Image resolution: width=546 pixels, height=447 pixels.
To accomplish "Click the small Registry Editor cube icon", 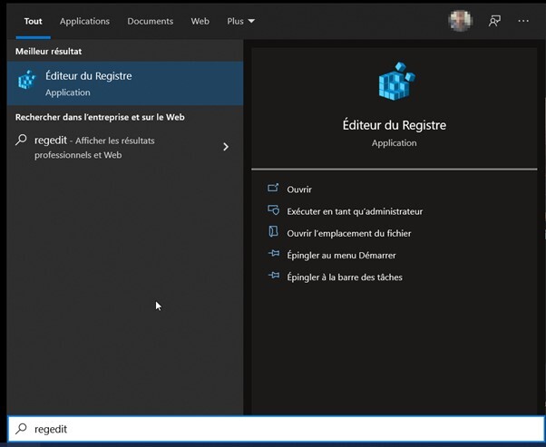I will coord(27,80).
